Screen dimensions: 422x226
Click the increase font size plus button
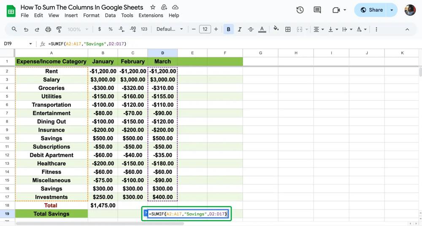click(216, 30)
